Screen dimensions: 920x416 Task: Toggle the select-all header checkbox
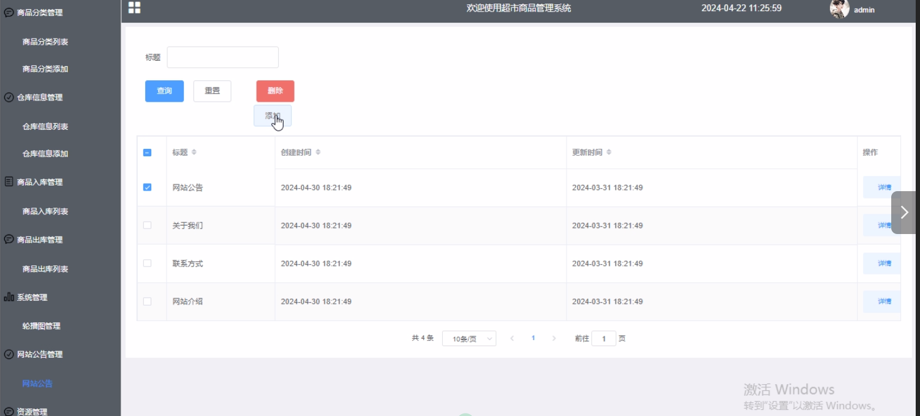(x=147, y=153)
